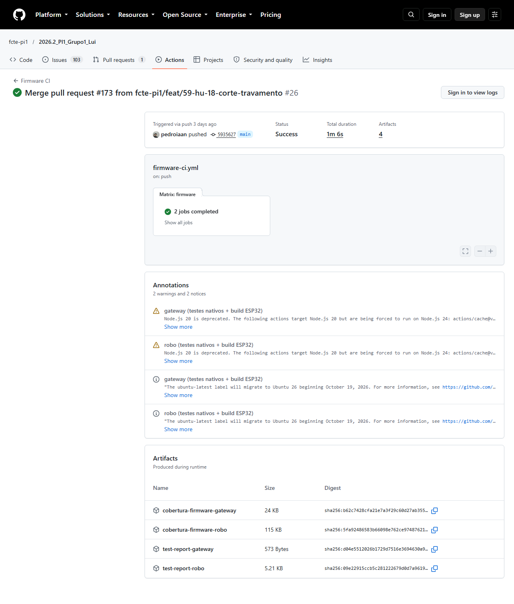Open the Pull requests tab
Screen dimensions: 514x604
click(x=119, y=60)
